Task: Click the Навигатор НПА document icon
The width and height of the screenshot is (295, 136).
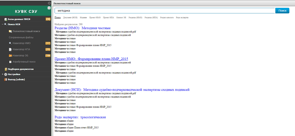Action: (10, 49)
